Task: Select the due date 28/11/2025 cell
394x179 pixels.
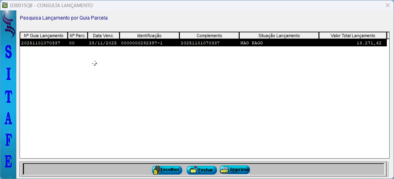Action: coord(103,43)
